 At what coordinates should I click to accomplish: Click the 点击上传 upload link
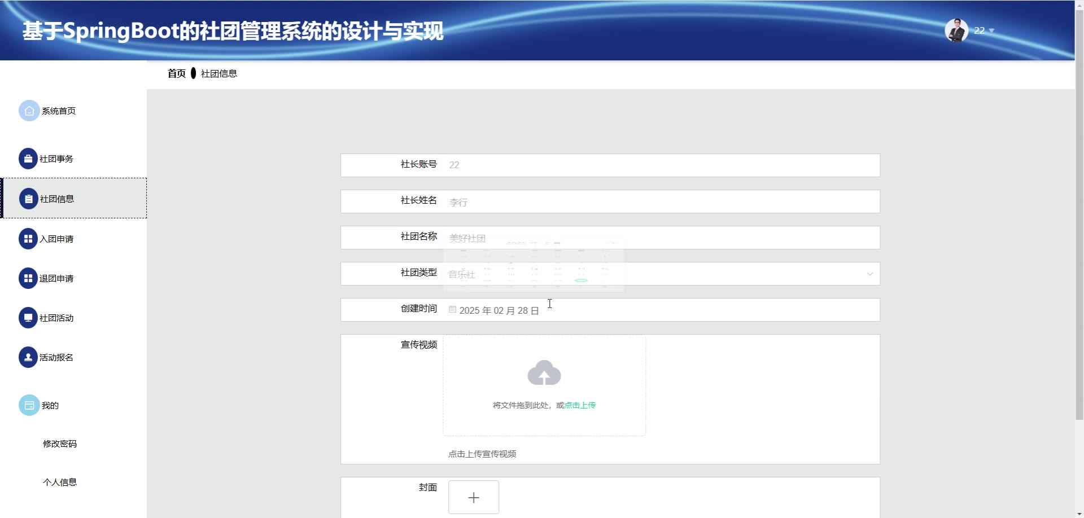580,405
